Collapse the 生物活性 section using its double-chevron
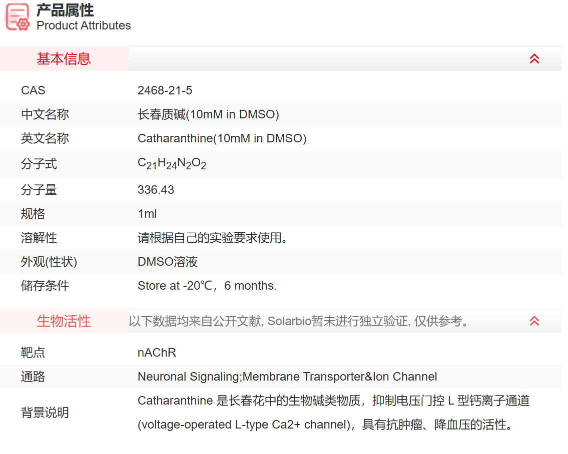Screen dimensions: 568x454 (534, 321)
